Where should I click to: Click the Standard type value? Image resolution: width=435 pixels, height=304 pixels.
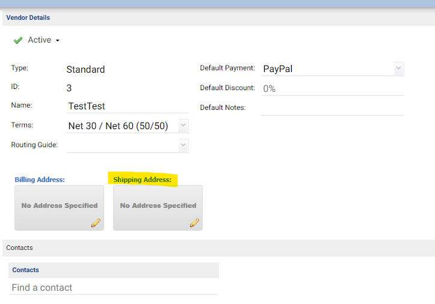85,69
